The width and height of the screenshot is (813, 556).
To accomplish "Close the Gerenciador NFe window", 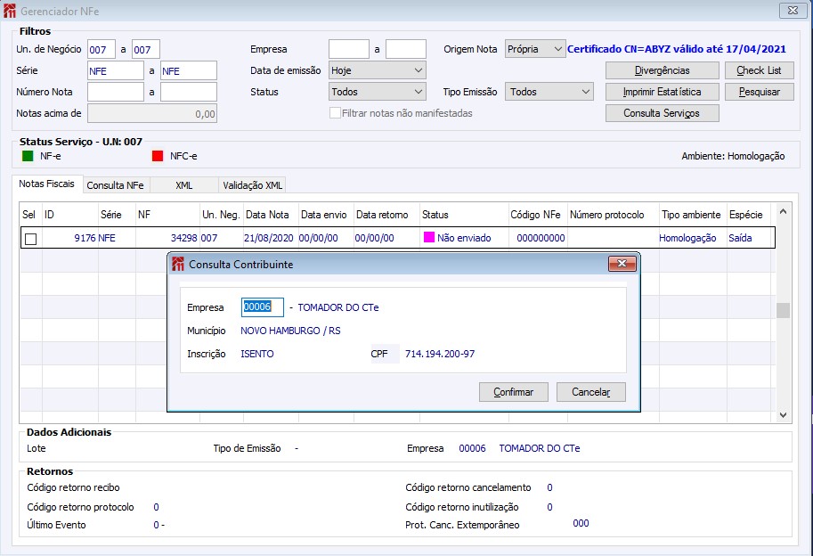I will (x=793, y=11).
